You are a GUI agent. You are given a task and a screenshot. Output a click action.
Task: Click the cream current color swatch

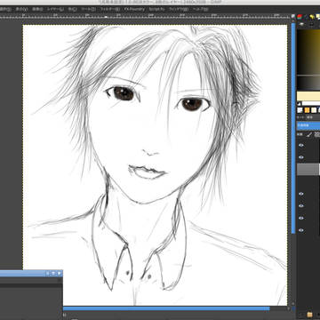(308, 96)
